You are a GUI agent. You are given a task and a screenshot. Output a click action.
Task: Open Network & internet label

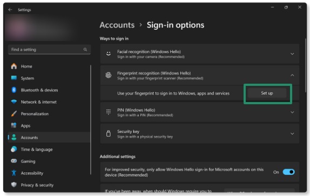click(x=39, y=102)
